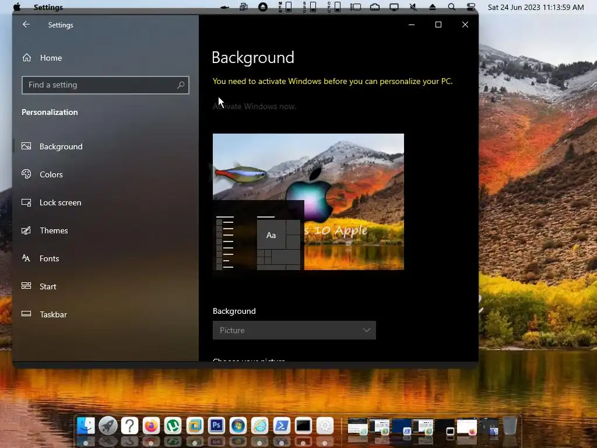
Task: Restore the minimized PowerShell window thumbnail in dock
Action: (x=401, y=426)
